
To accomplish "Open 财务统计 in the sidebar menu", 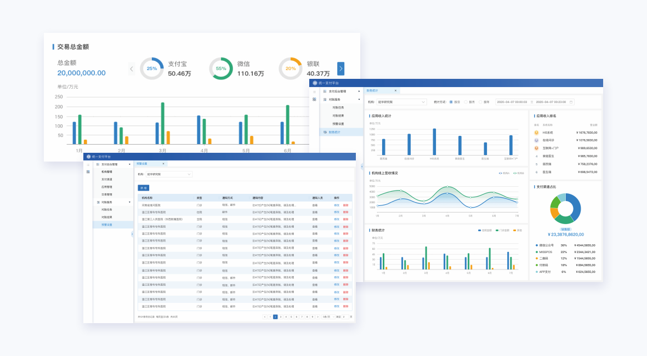I will pyautogui.click(x=334, y=132).
